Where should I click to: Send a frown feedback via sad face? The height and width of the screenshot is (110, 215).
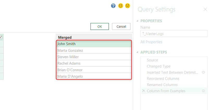(127, 6)
